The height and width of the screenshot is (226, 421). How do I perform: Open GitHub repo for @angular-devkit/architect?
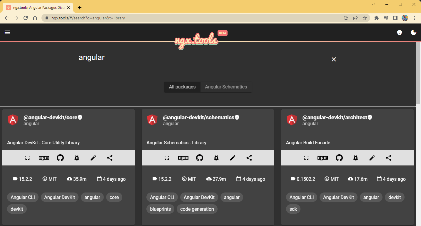coord(339,158)
